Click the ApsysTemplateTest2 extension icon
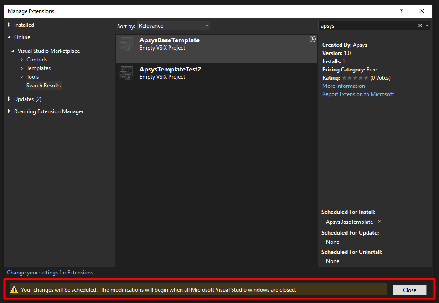Image resolution: width=439 pixels, height=303 pixels. [x=126, y=73]
